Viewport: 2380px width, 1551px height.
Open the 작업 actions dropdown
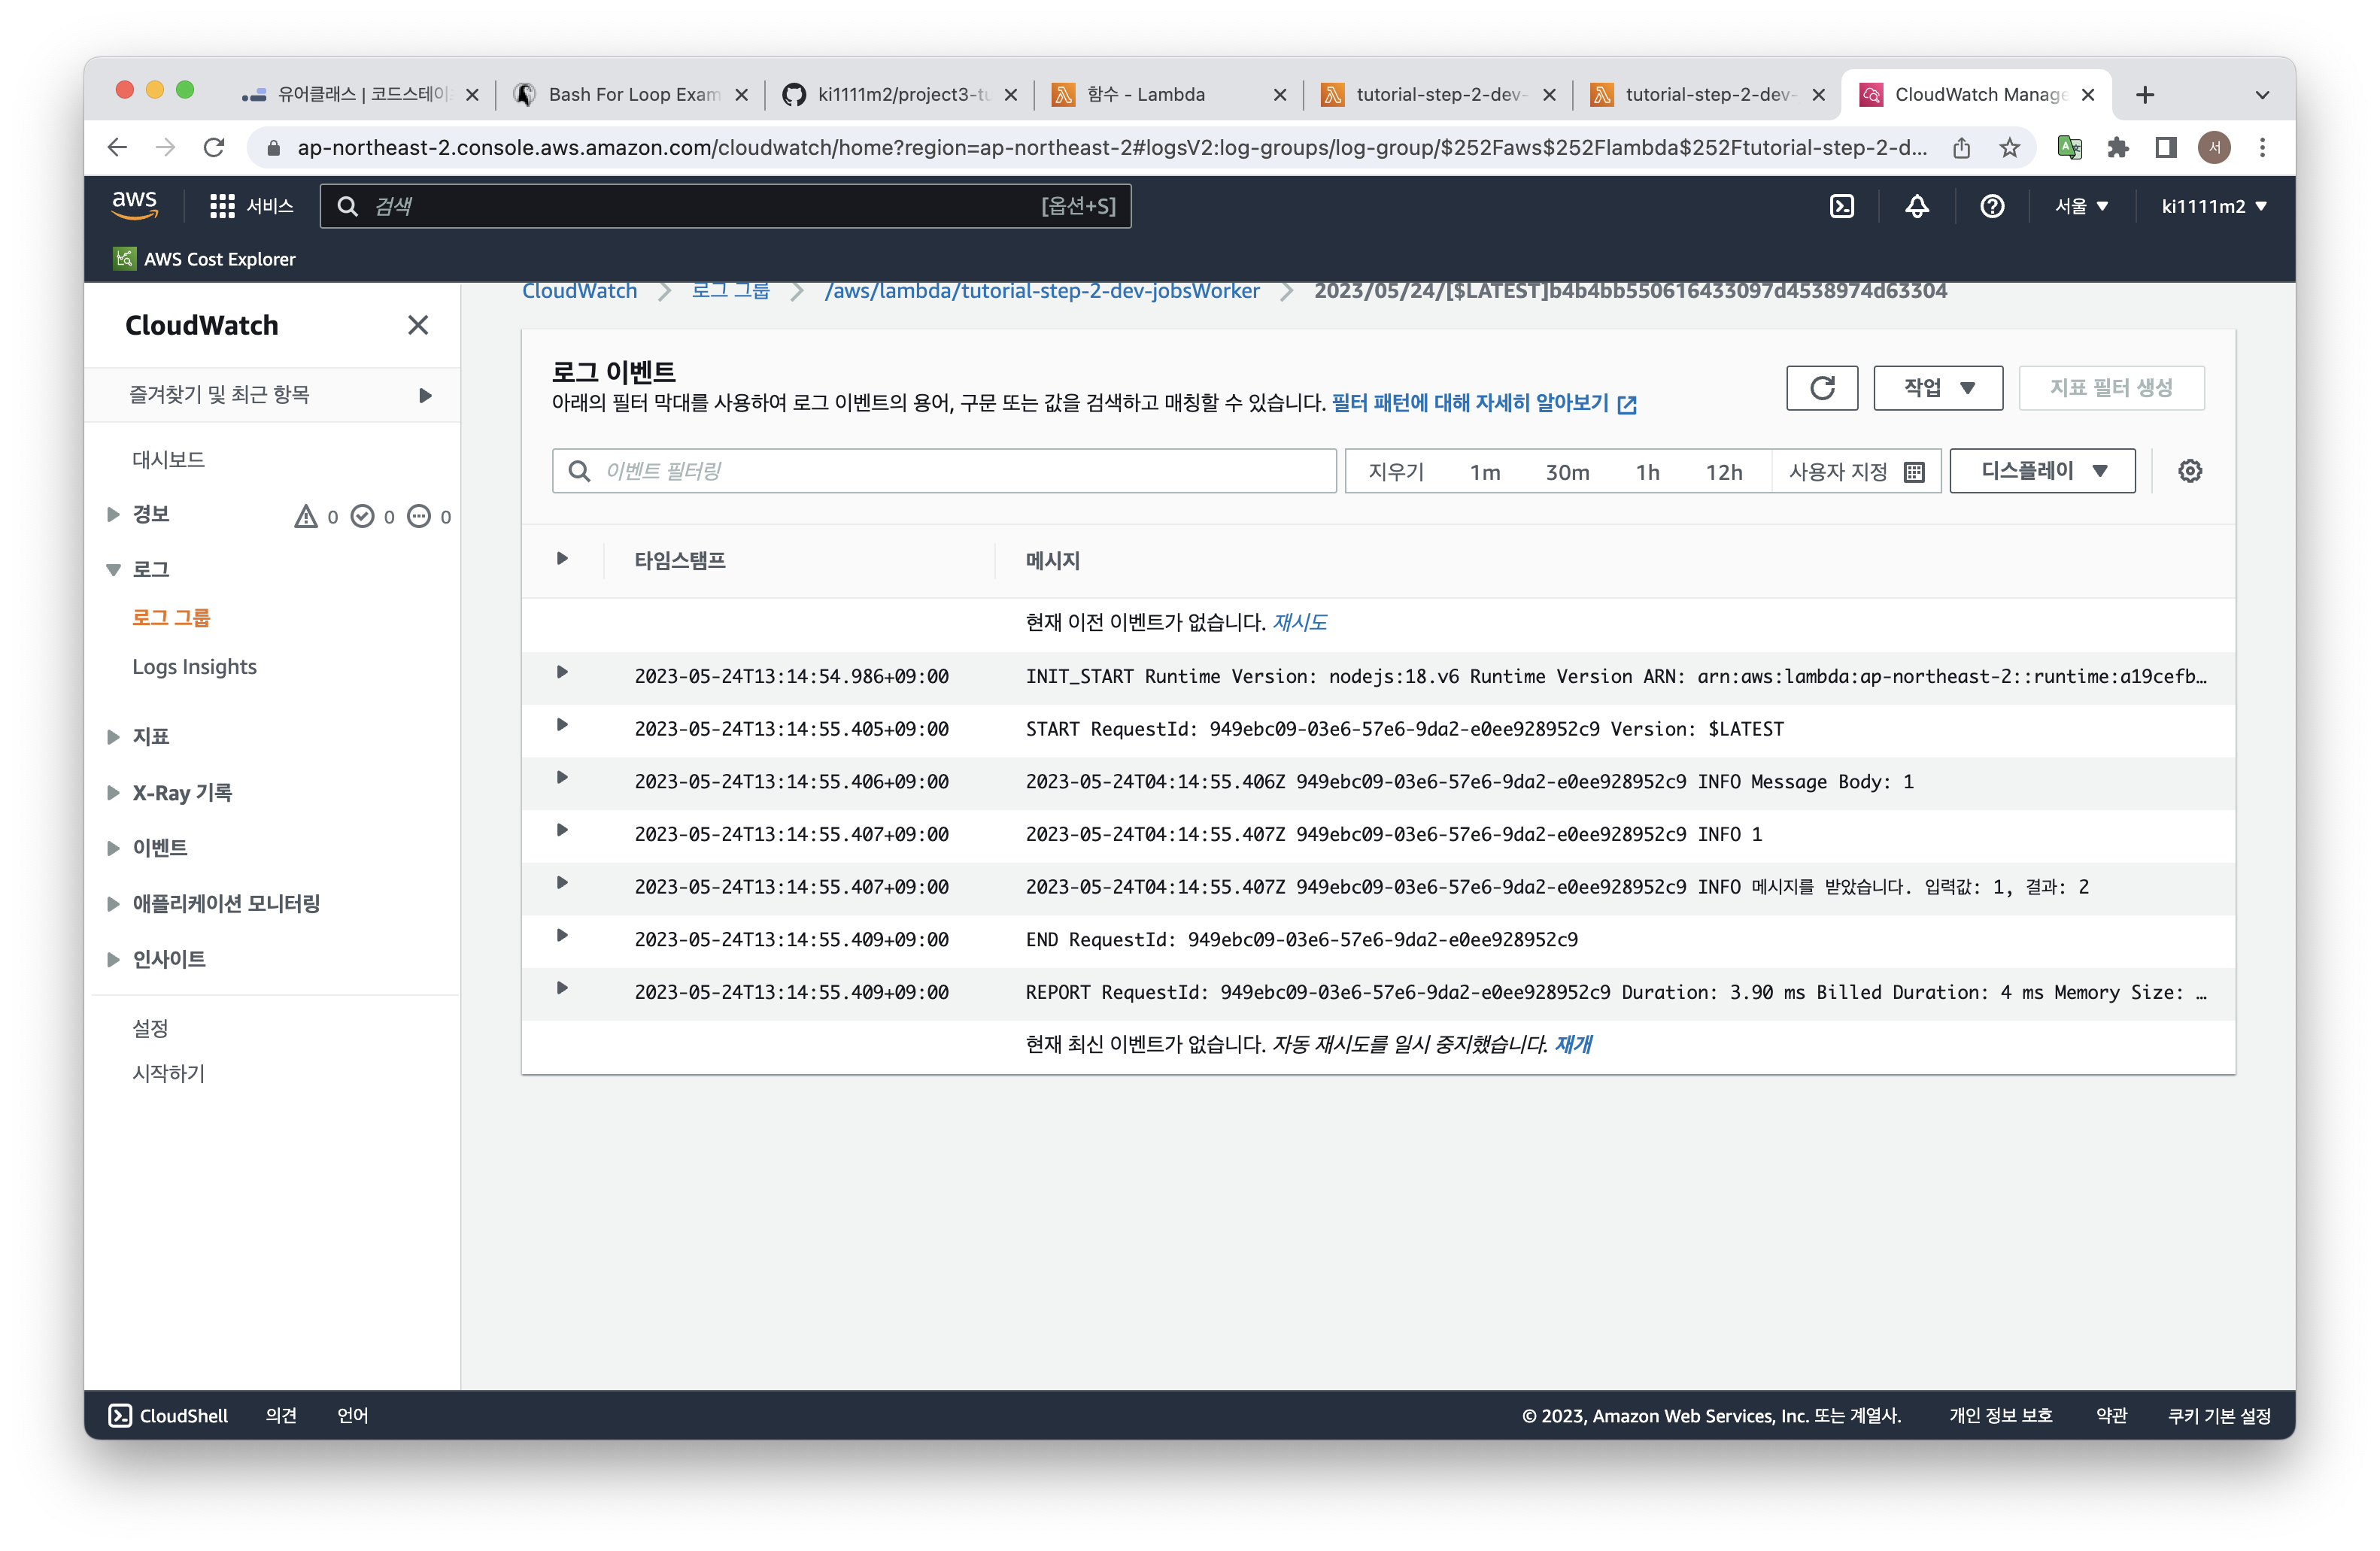click(1937, 388)
